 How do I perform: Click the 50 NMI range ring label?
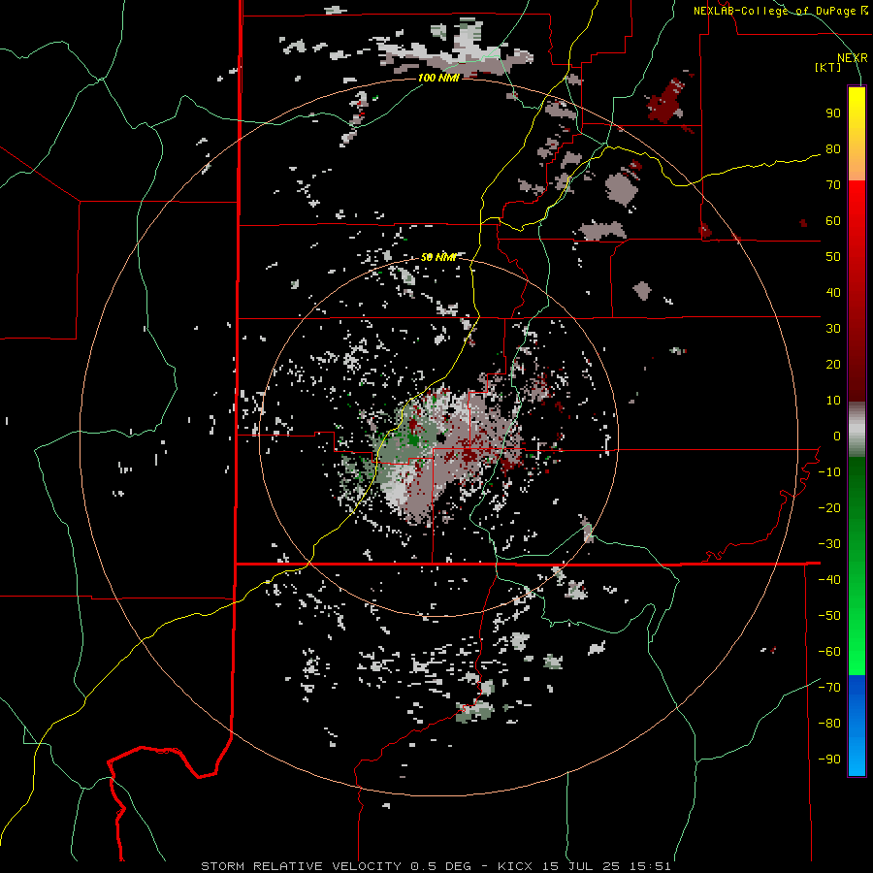(x=438, y=257)
